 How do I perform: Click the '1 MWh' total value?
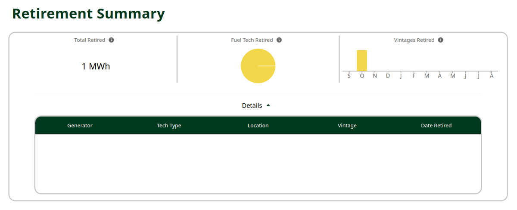point(96,66)
